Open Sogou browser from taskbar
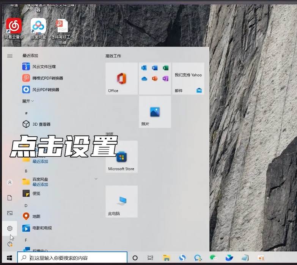Viewport: 297px width, 265px height. click(182, 258)
